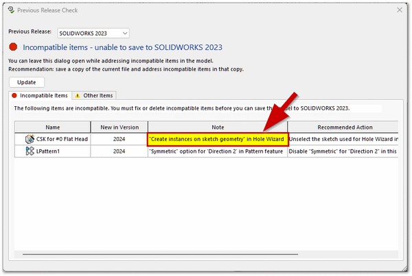The width and height of the screenshot is (412, 276).
Task: Click the Previous Release Check title icon
Action: pyautogui.click(x=11, y=10)
